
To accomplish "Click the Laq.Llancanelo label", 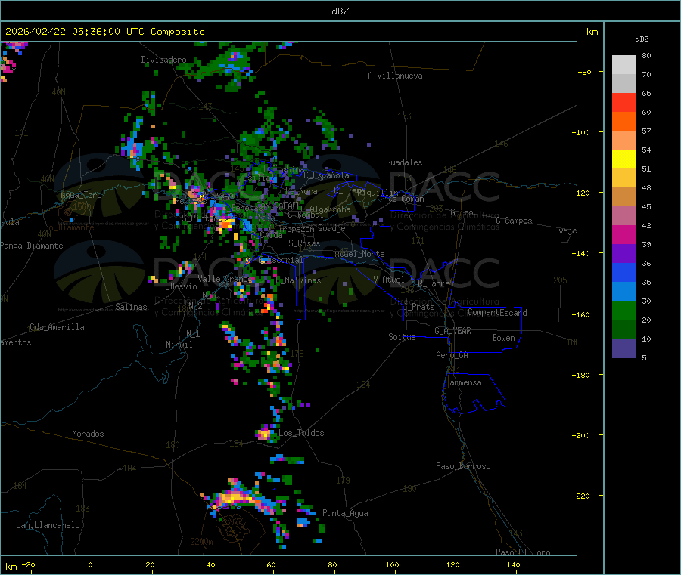I will 48,525.
